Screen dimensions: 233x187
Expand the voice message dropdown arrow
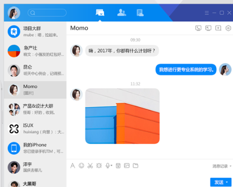(x=111, y=165)
